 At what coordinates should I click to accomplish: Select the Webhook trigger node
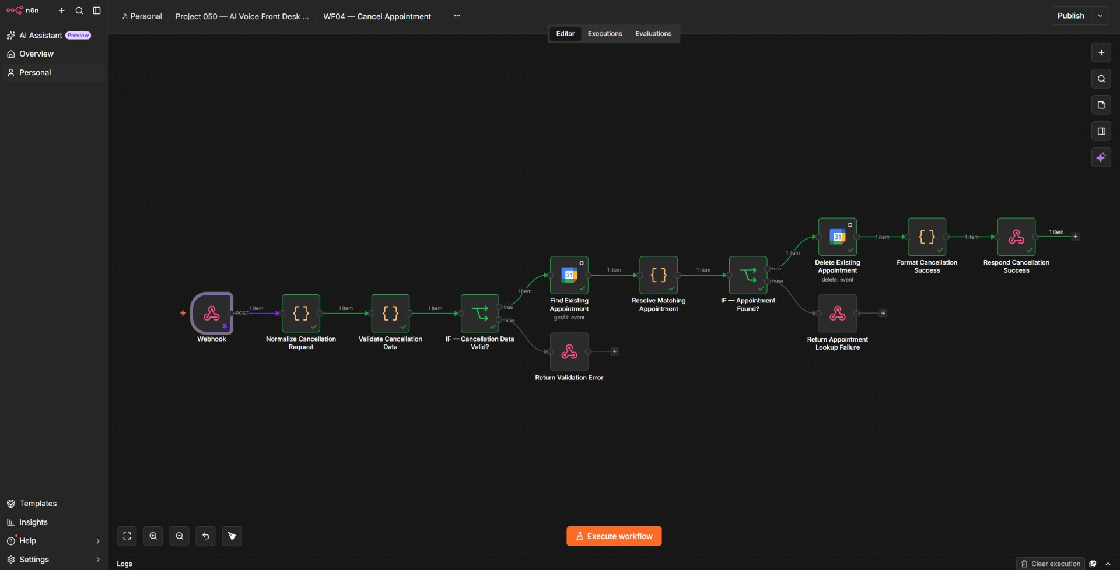(212, 314)
